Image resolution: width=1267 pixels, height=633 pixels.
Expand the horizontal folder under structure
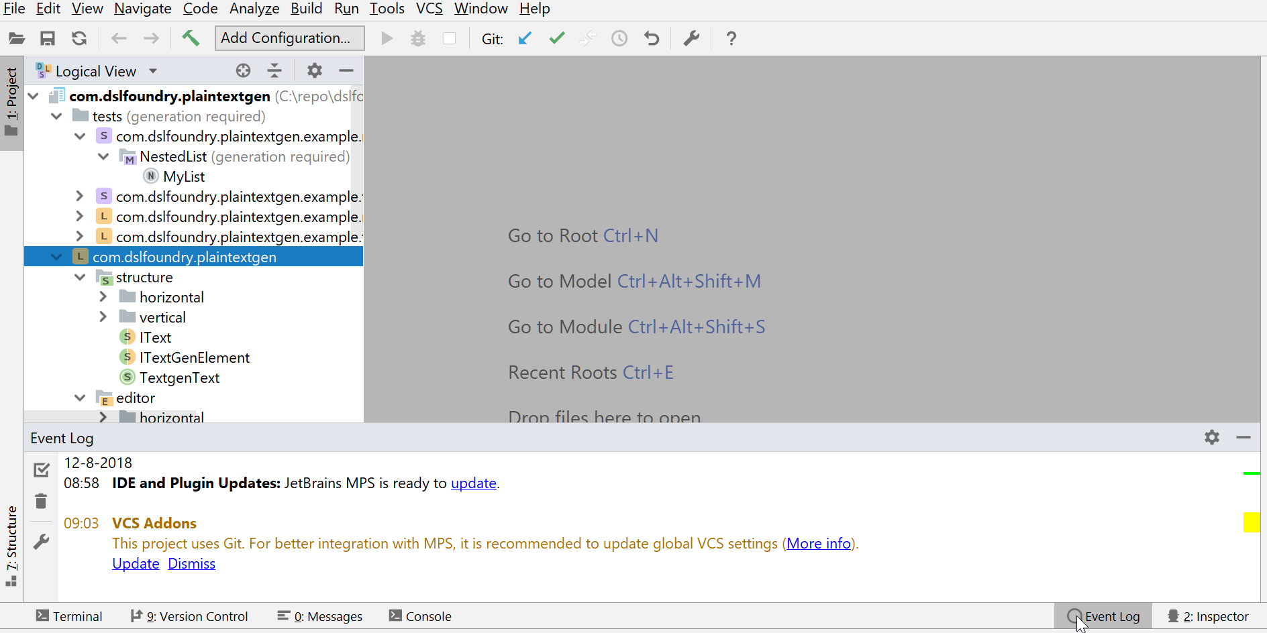[103, 296]
